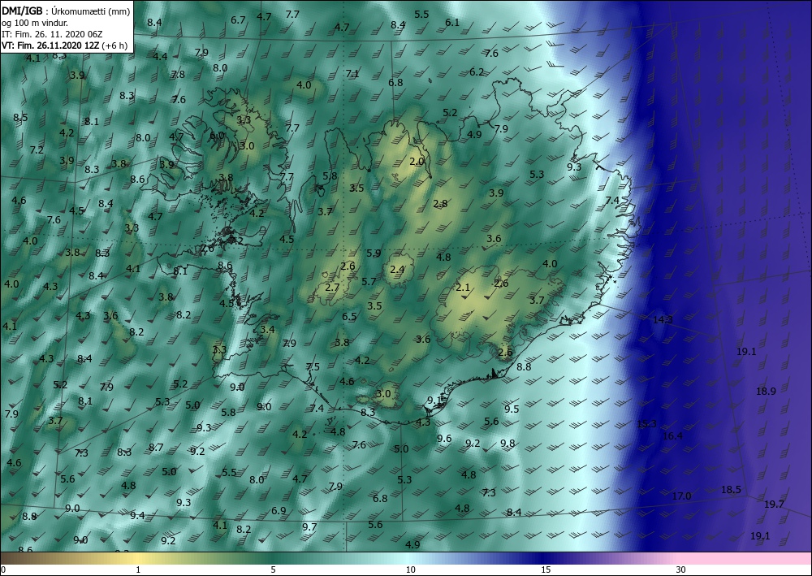Click the 'IT: Fim. 26. 11. 2020 06Z' line
This screenshot has height=576, width=812.
(x=51, y=35)
